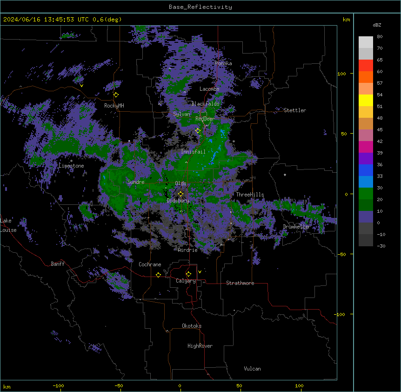Select the Vulcan label

coord(253,369)
